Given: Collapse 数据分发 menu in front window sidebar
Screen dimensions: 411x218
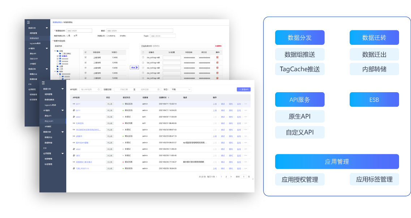Looking at the screenshot, I should (x=63, y=89).
